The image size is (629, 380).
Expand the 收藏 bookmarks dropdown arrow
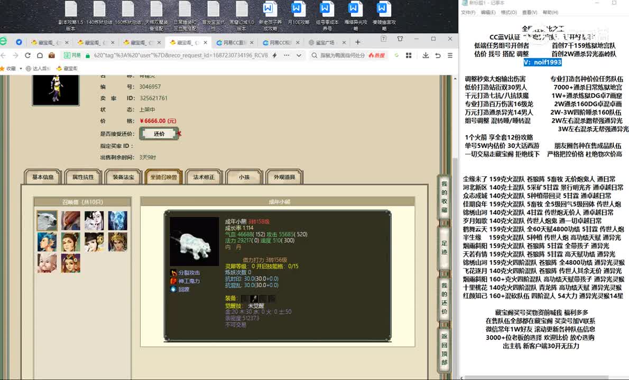20,68
